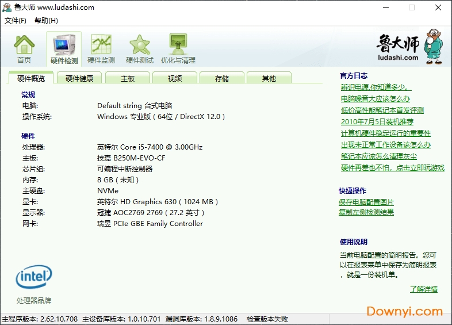This screenshot has width=452, height=325.
Task: Open link 硬件再差也不怕,点击立即玩游戏
Action: pos(393,168)
